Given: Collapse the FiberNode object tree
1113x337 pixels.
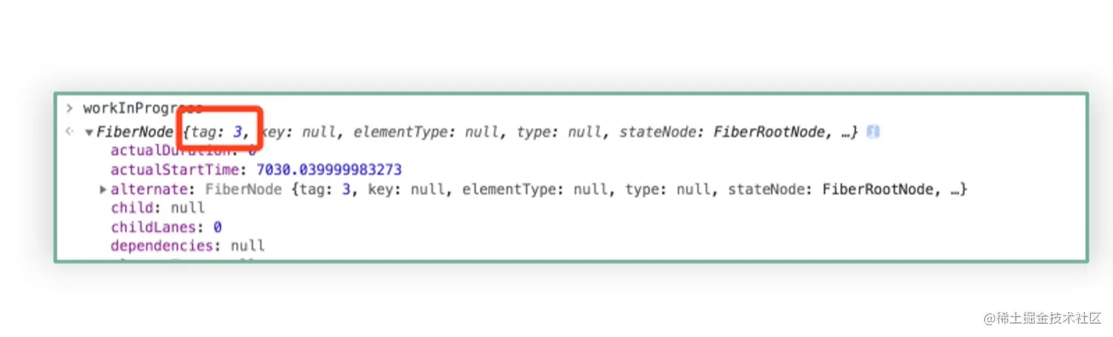Looking at the screenshot, I should point(89,133).
